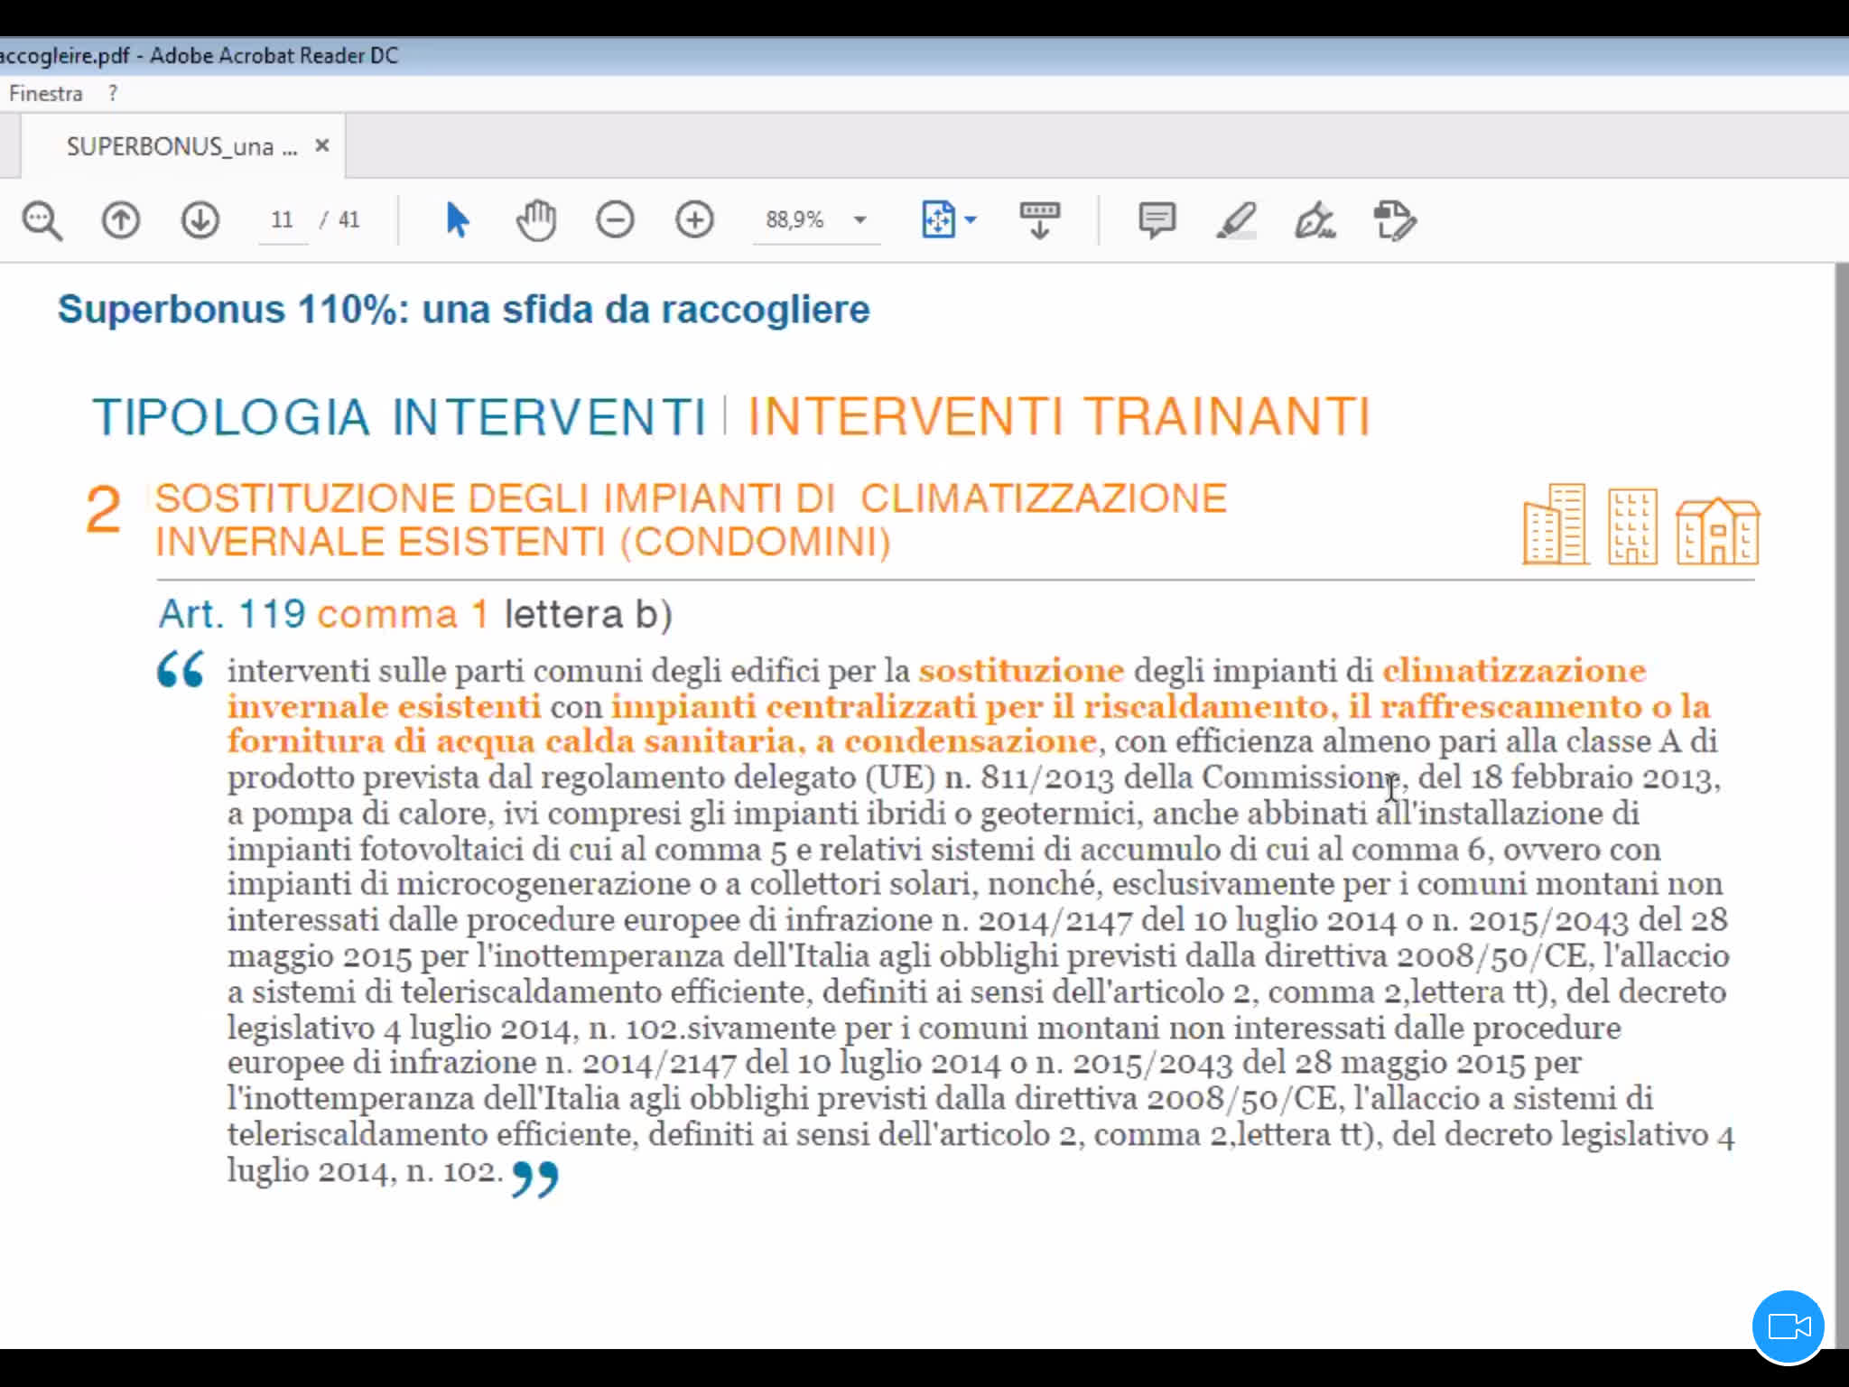This screenshot has width=1849, height=1387.
Task: Click the stamp and send icon
Action: tap(1395, 220)
